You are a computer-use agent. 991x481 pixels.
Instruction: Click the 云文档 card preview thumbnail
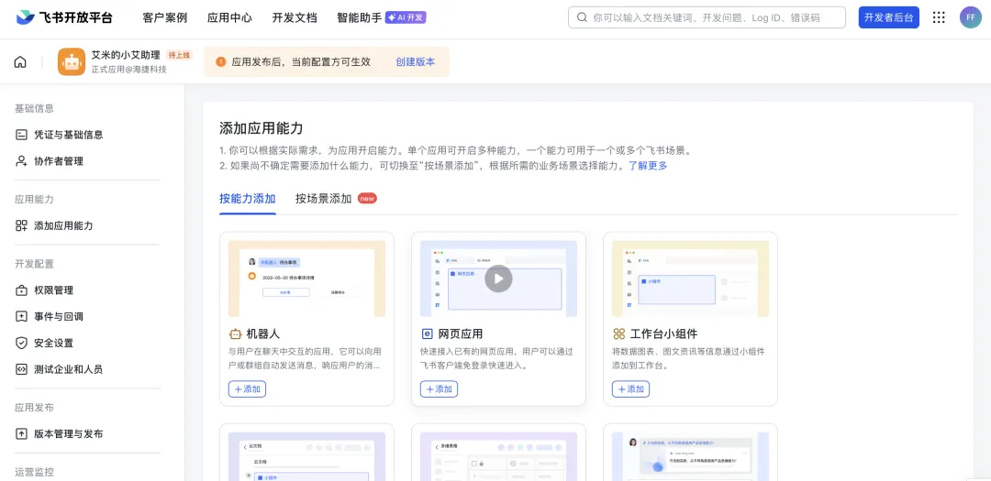306,456
